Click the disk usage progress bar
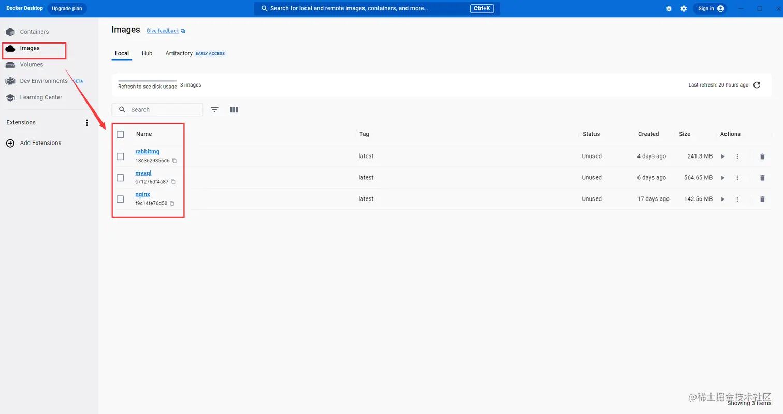783x414 pixels. click(148, 81)
